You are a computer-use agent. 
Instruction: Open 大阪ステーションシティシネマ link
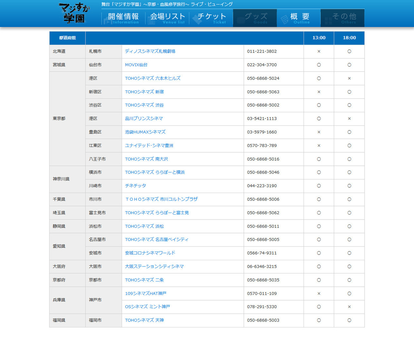click(x=154, y=266)
